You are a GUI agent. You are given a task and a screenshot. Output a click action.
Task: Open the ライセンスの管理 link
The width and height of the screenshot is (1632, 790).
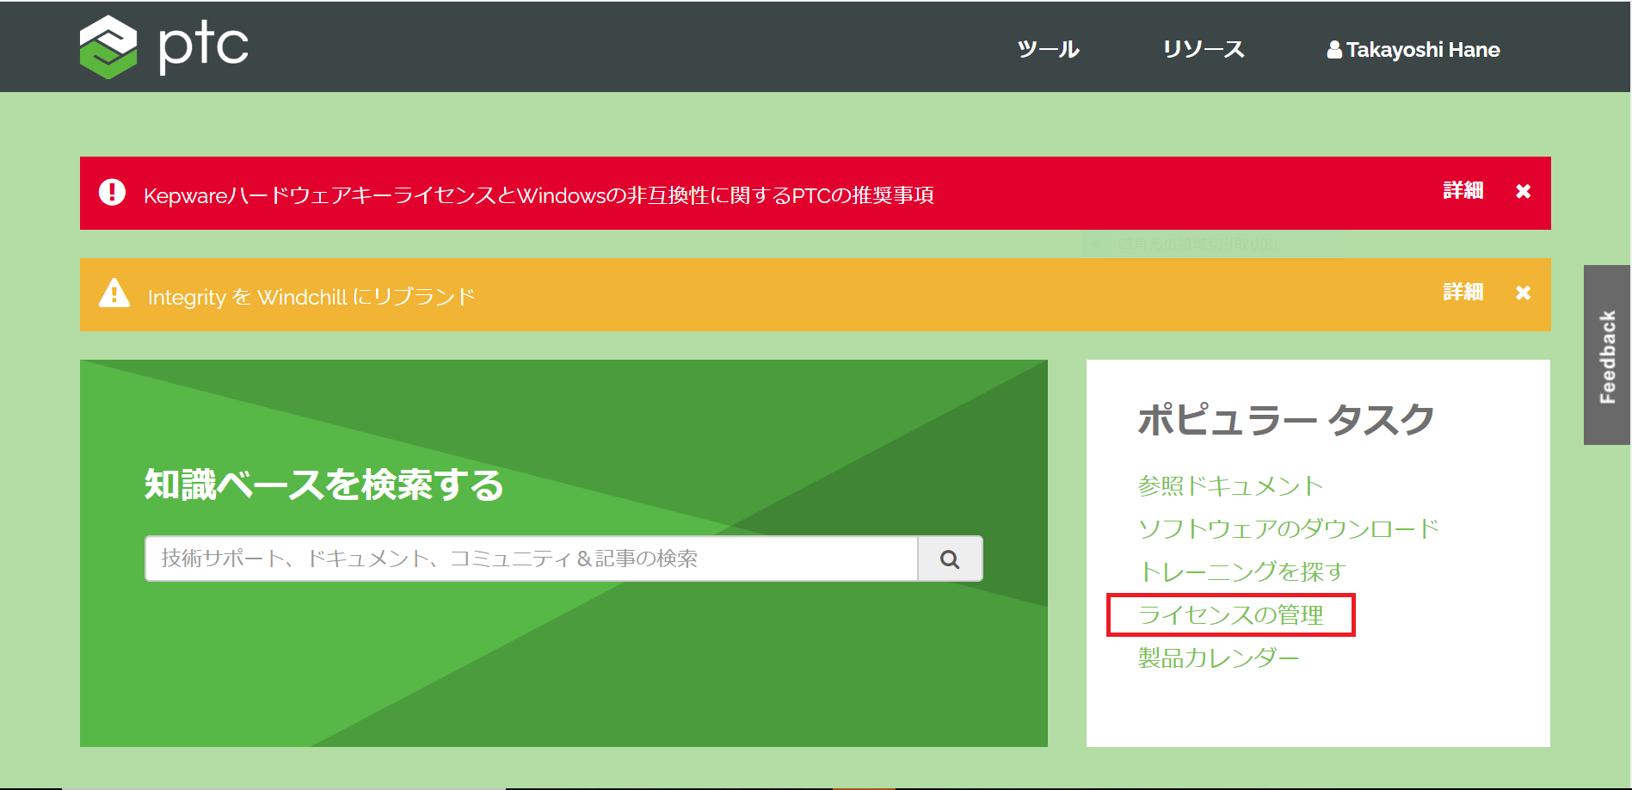point(1230,614)
